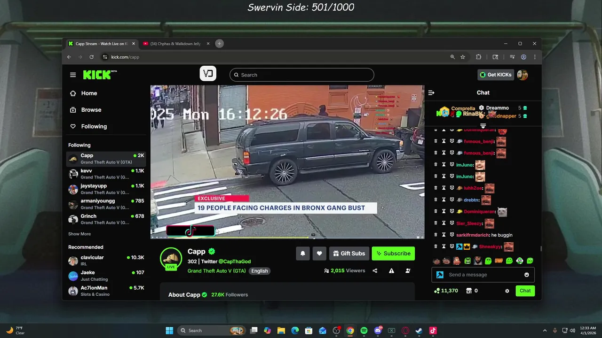Click the Subscribe button

(393, 253)
